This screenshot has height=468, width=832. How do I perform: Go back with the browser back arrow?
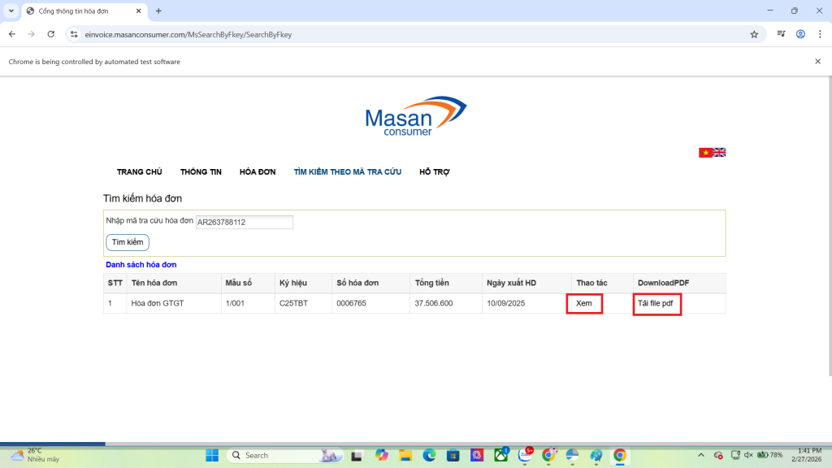click(12, 34)
